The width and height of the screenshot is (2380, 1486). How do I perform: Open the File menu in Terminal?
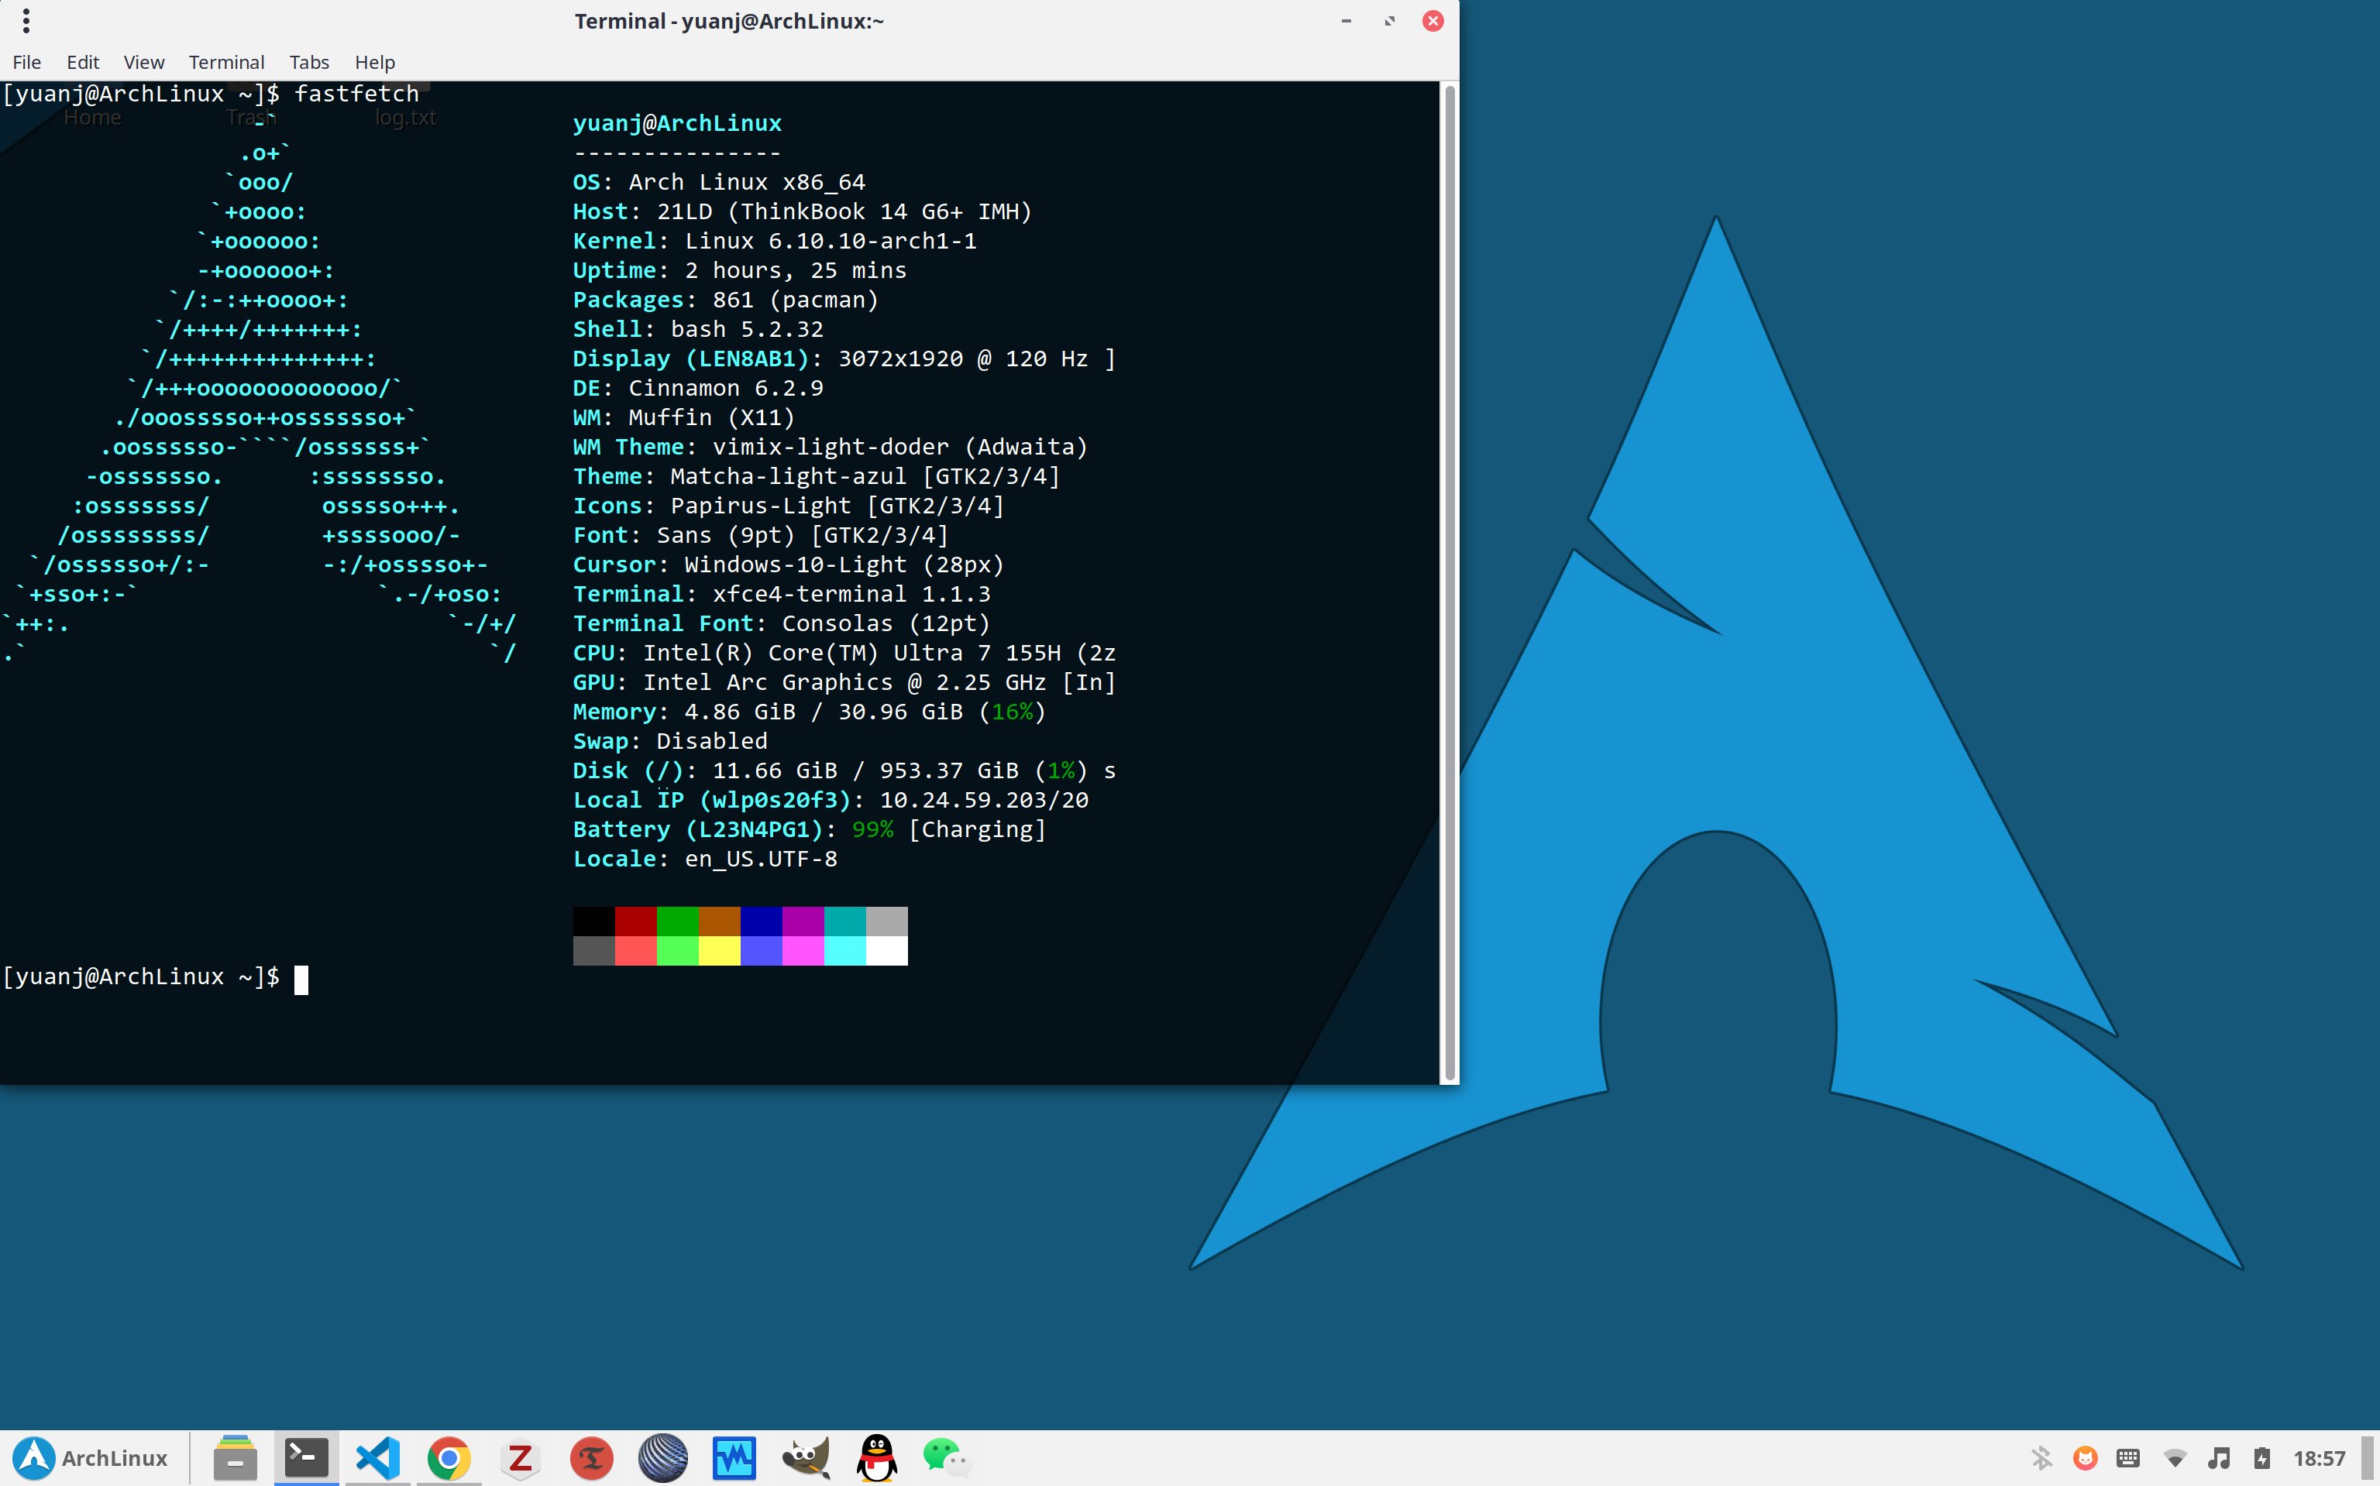[x=26, y=62]
